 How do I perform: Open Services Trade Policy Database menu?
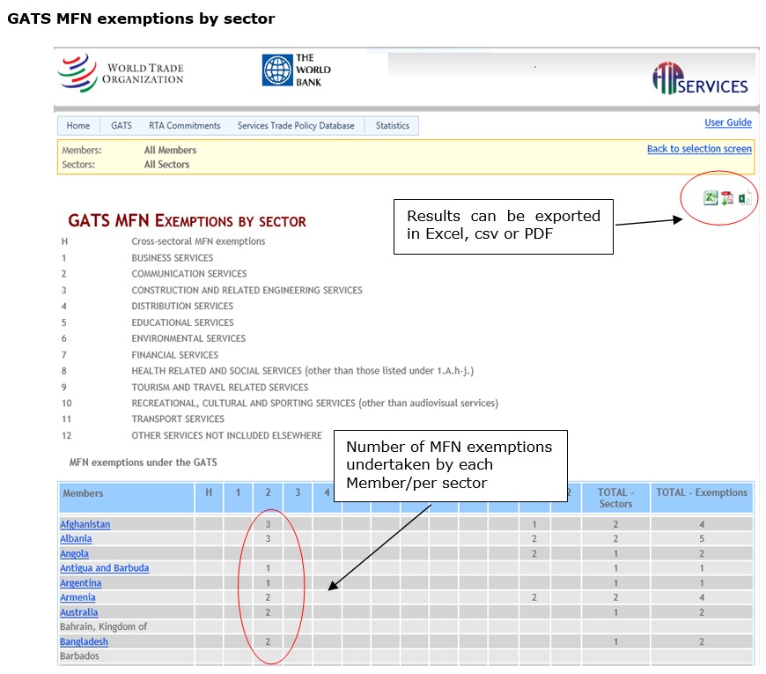click(296, 126)
